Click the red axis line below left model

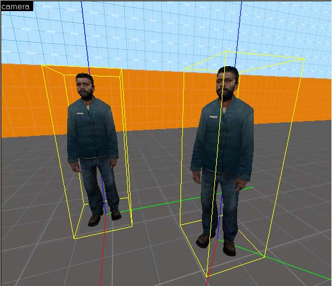point(103,251)
